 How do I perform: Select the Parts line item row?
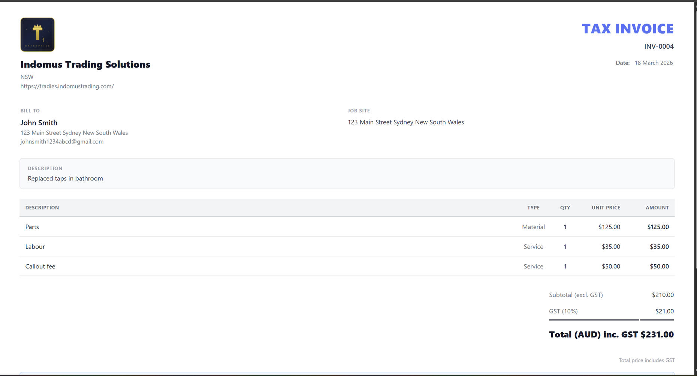tap(32, 227)
